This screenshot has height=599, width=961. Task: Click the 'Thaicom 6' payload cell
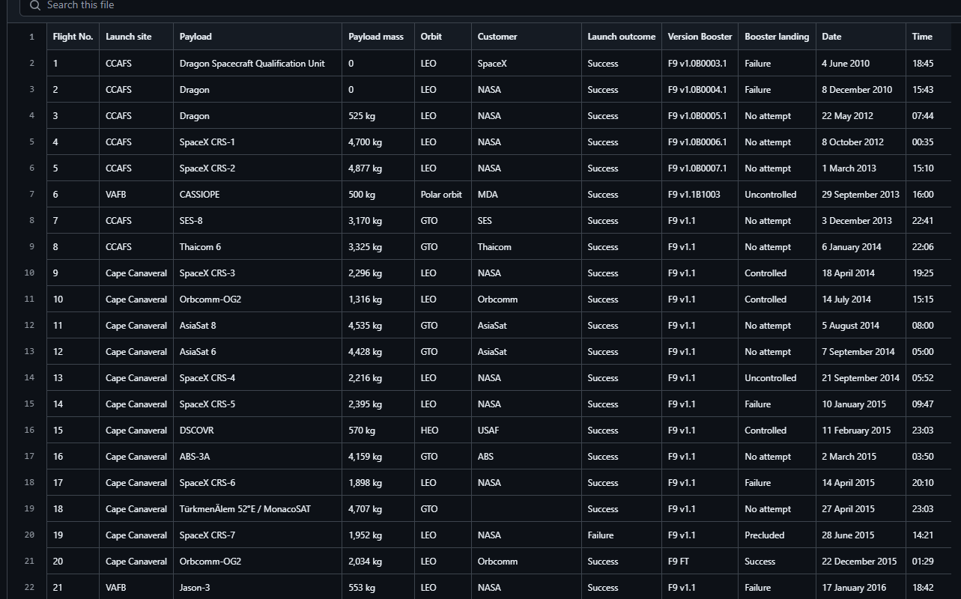click(x=200, y=247)
